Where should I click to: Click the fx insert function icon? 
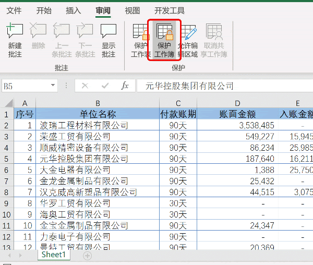[125, 86]
